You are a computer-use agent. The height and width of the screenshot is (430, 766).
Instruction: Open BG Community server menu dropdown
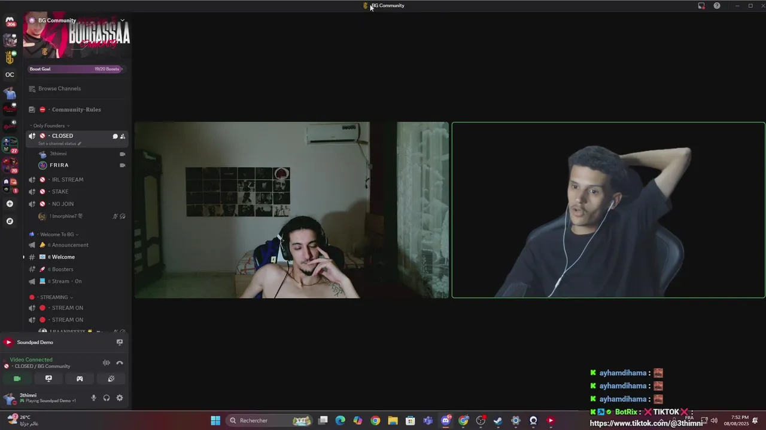tap(122, 20)
